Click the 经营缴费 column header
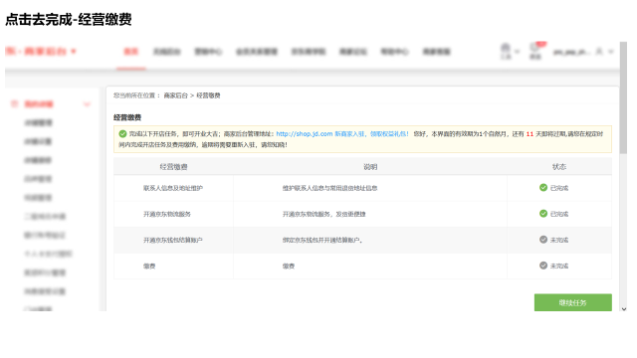This screenshot has width=637, height=358. 173,166
